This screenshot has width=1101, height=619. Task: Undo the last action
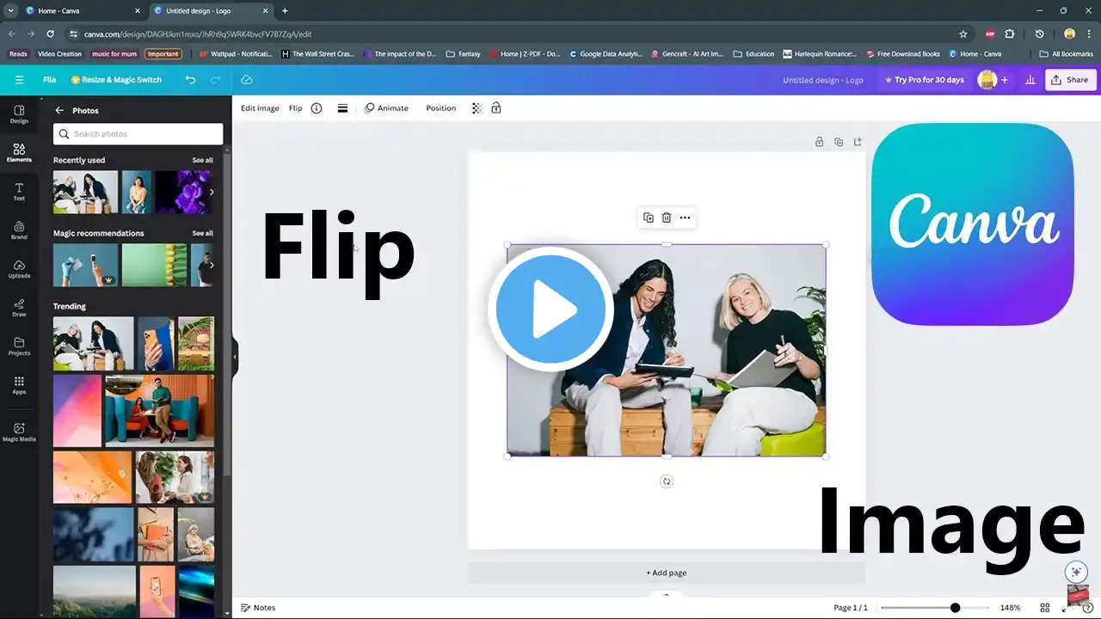pos(190,80)
